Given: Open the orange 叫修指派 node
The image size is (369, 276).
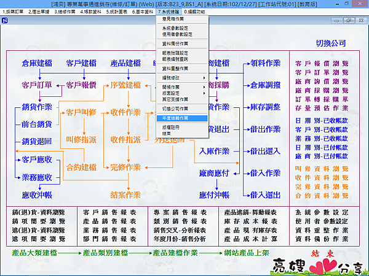Looking at the screenshot, I should 81,140.
